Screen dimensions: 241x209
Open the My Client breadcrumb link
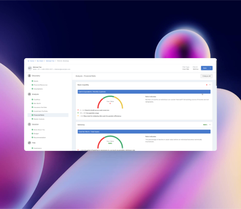pyautogui.click(x=40, y=61)
